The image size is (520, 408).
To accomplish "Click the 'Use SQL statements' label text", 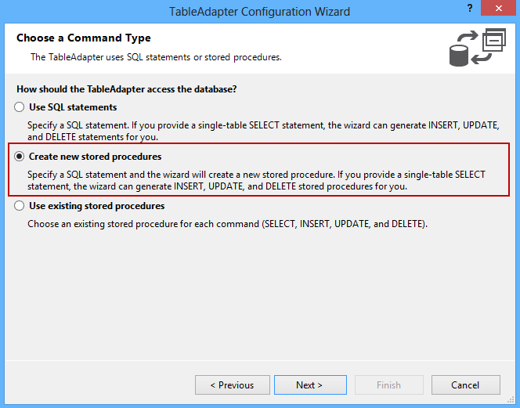I will click(x=73, y=107).
